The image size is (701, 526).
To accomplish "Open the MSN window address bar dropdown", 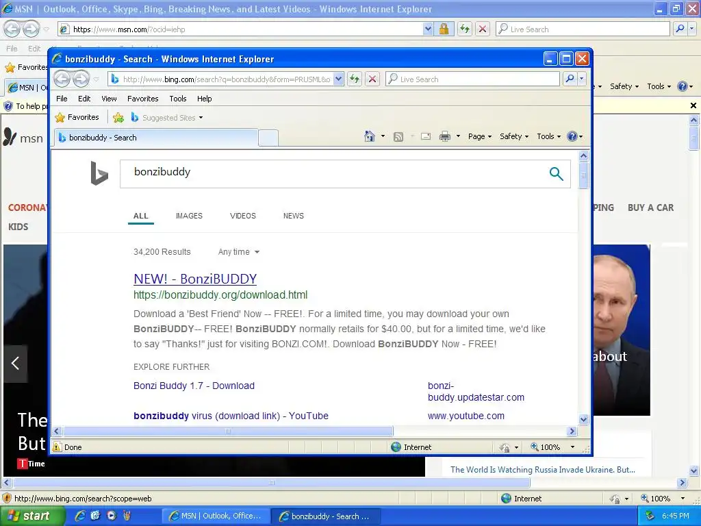I will [428, 29].
